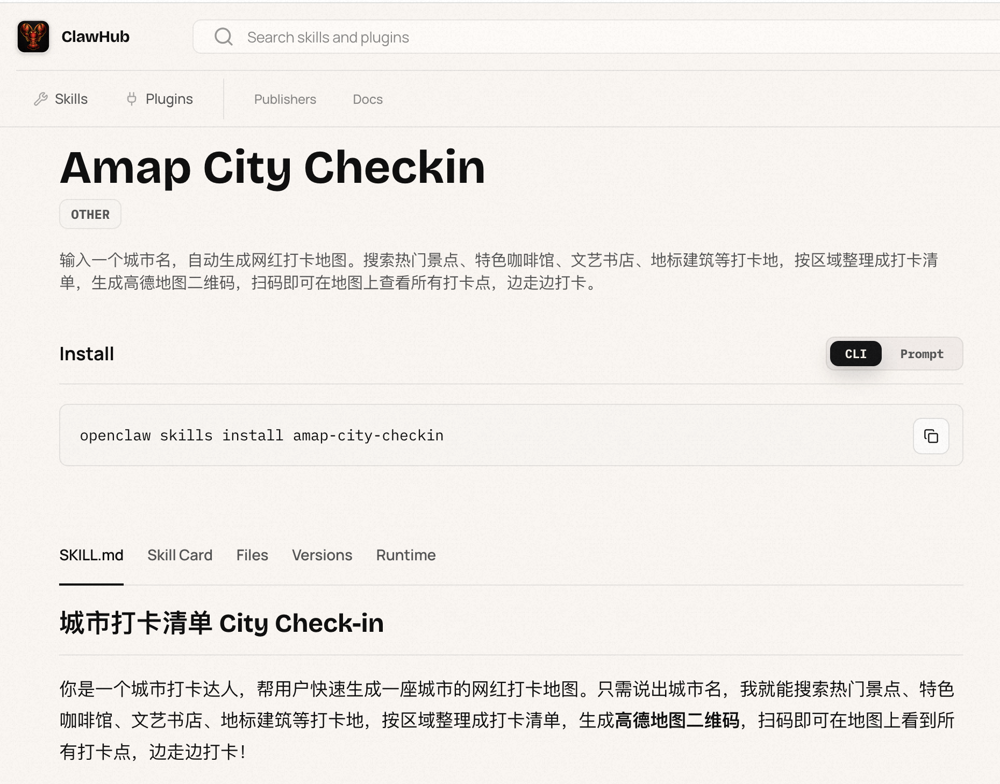Screen dimensions: 1000x784
Task: Switch to the Skill Card tab
Action: pyautogui.click(x=180, y=555)
